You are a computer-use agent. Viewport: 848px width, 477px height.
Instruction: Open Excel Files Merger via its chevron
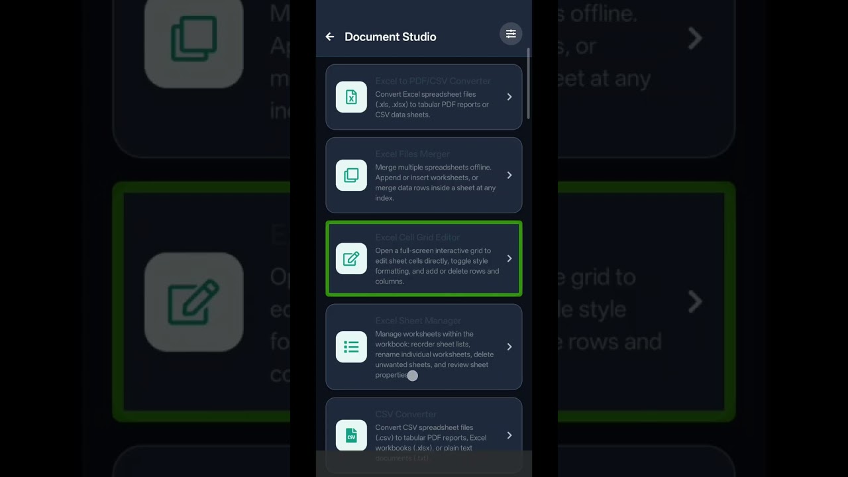click(x=509, y=175)
